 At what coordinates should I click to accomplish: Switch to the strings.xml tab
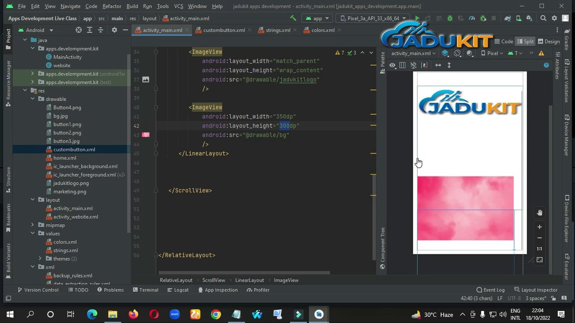278,30
